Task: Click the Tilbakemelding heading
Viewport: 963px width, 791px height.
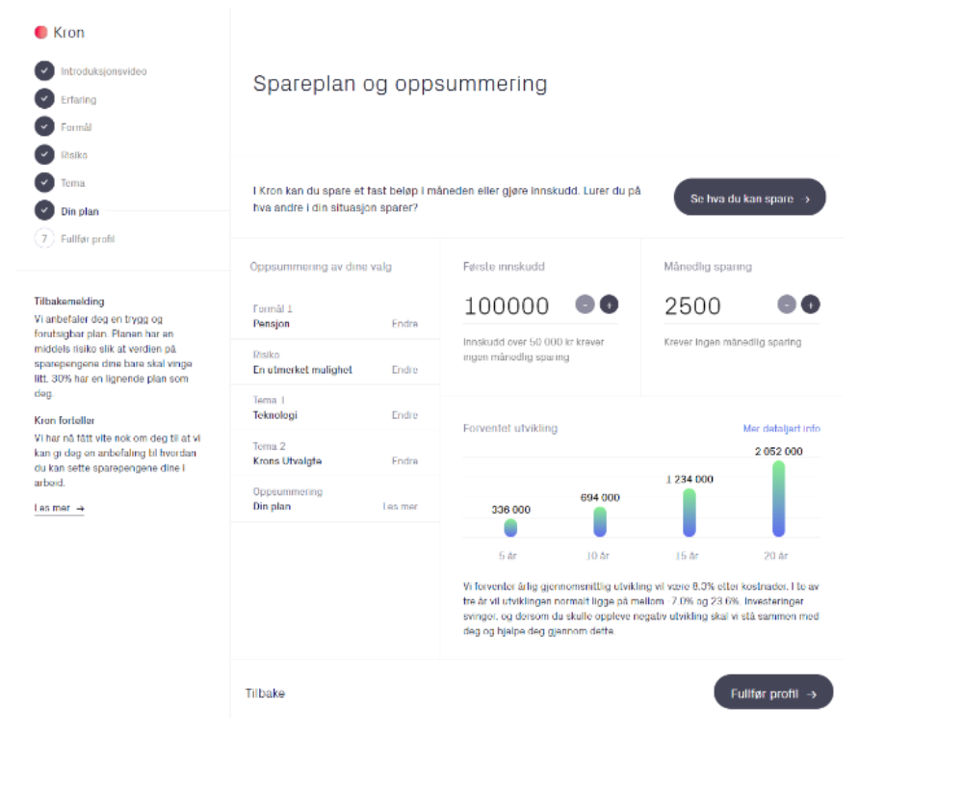Action: tap(69, 302)
